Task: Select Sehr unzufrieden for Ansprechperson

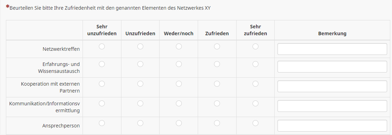Action: pyautogui.click(x=102, y=123)
